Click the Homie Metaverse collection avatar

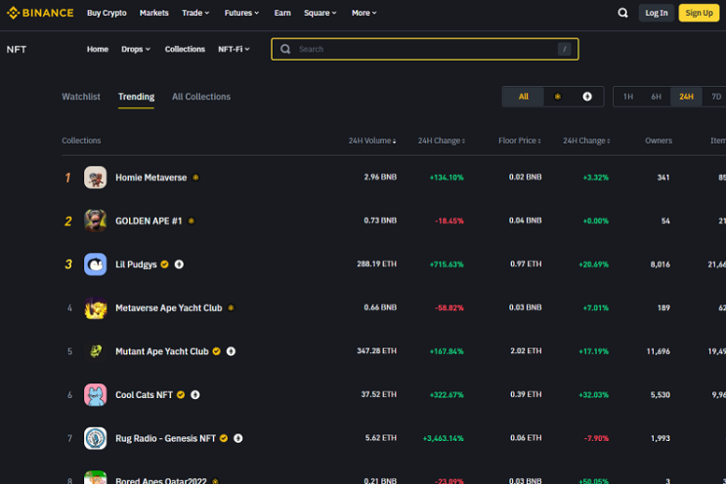96,178
